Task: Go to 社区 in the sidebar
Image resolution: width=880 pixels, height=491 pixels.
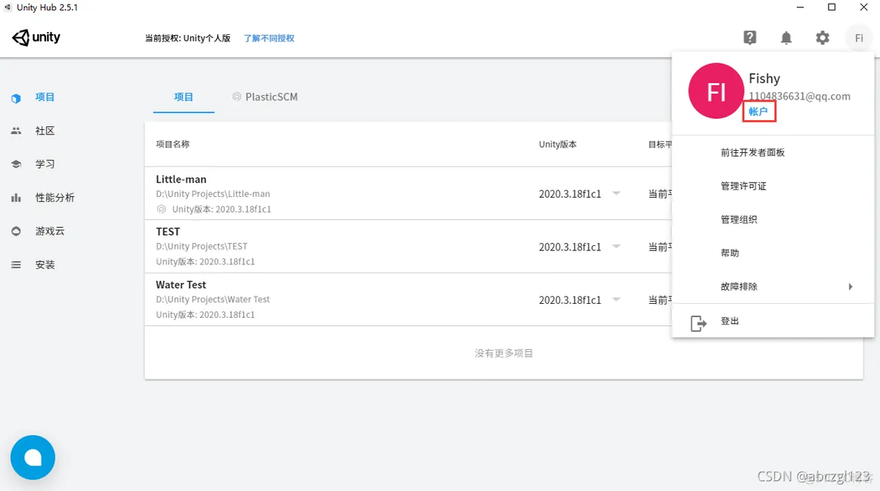Action: (45, 131)
